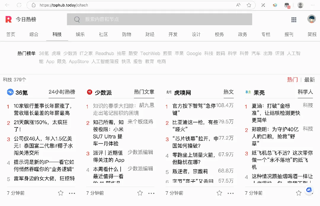Click the browser address bar URL
The height and width of the screenshot is (206, 320).
click(64, 5)
